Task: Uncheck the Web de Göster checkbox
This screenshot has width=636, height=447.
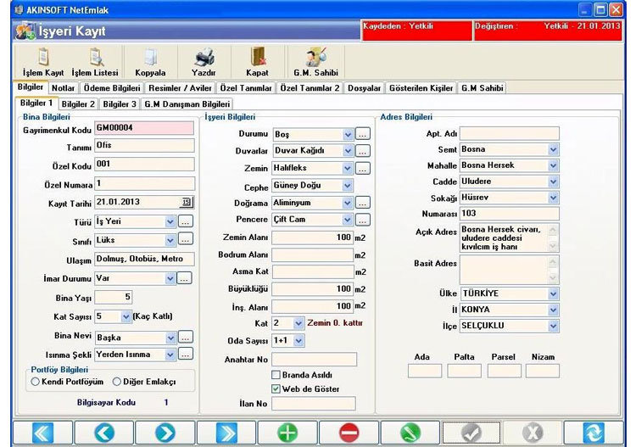Action: (x=276, y=389)
